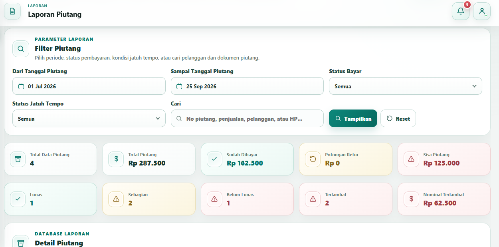Viewport: 499px width, 247px height.
Task: Click the Sebagian warning icon
Action: [x=116, y=199]
